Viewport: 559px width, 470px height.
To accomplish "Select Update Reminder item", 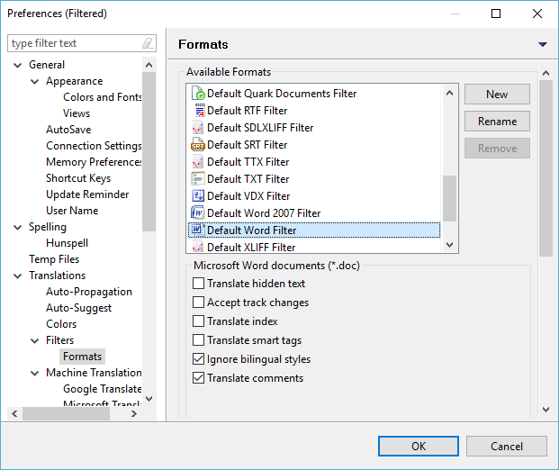I will 87,194.
